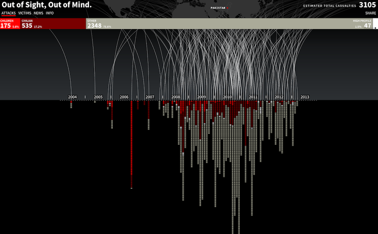Click the SHARE link

(x=371, y=13)
